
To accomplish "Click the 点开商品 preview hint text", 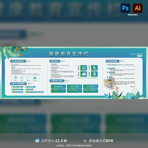I will [74, 146].
